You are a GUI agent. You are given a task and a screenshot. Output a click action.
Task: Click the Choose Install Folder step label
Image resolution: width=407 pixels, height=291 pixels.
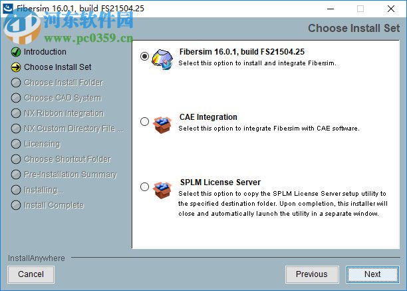point(64,83)
